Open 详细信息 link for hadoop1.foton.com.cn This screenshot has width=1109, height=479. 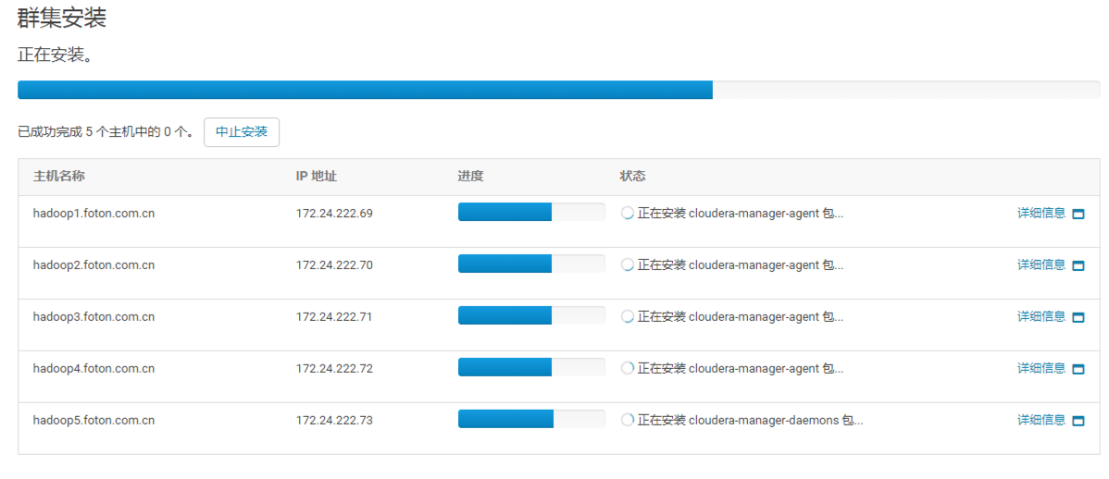point(1040,213)
